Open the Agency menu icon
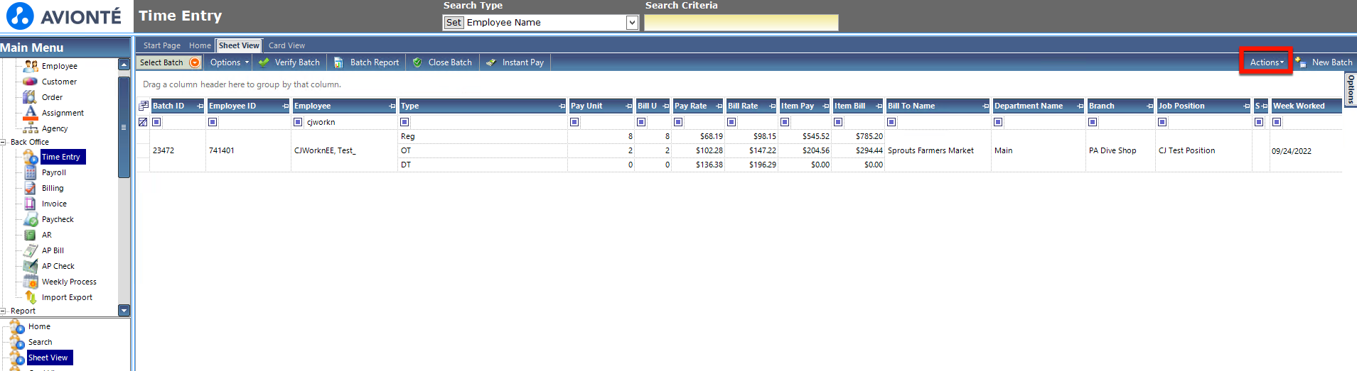This screenshot has width=1357, height=371. [x=31, y=128]
